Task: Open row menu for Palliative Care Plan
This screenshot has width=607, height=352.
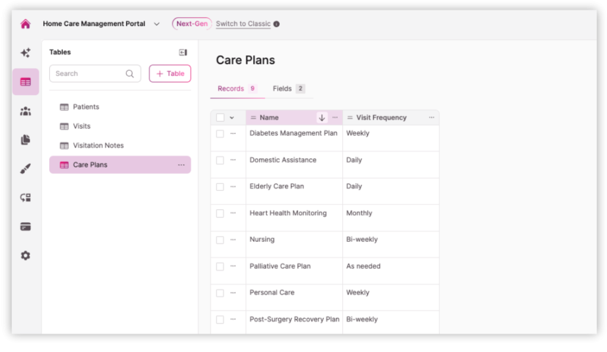Action: point(233,265)
